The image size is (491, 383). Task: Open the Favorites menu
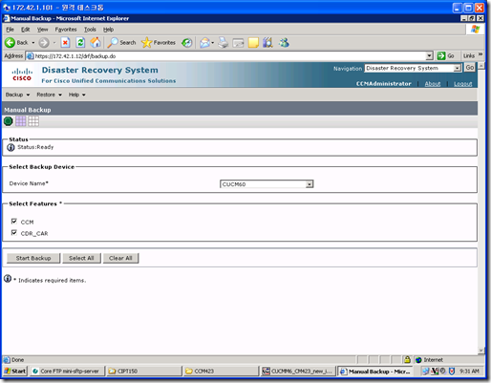coord(66,30)
